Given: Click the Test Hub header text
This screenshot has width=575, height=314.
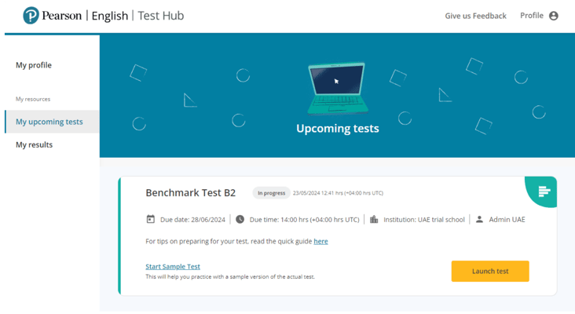Looking at the screenshot, I should point(160,16).
